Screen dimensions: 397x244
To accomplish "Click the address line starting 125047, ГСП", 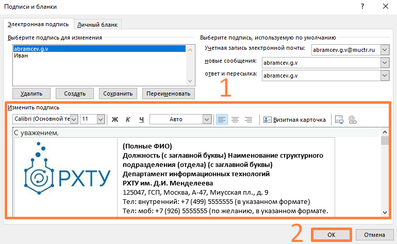I will click(x=195, y=193).
